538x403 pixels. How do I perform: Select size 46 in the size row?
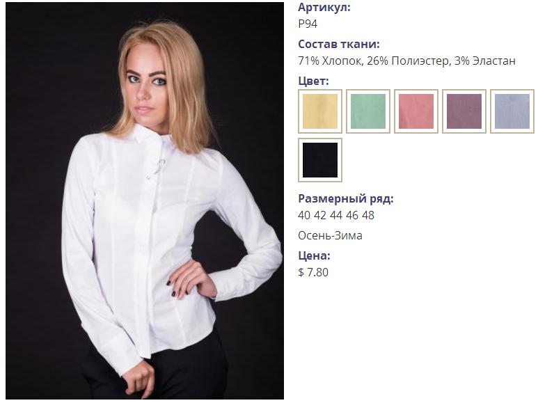pos(352,215)
